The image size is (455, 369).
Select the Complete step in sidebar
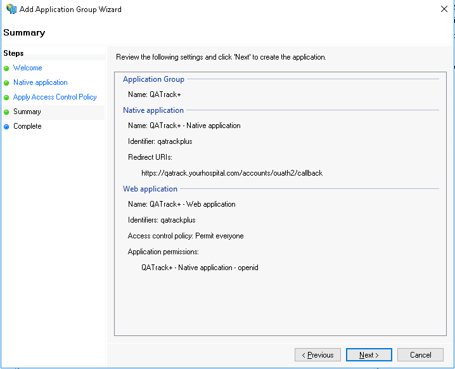(x=27, y=126)
